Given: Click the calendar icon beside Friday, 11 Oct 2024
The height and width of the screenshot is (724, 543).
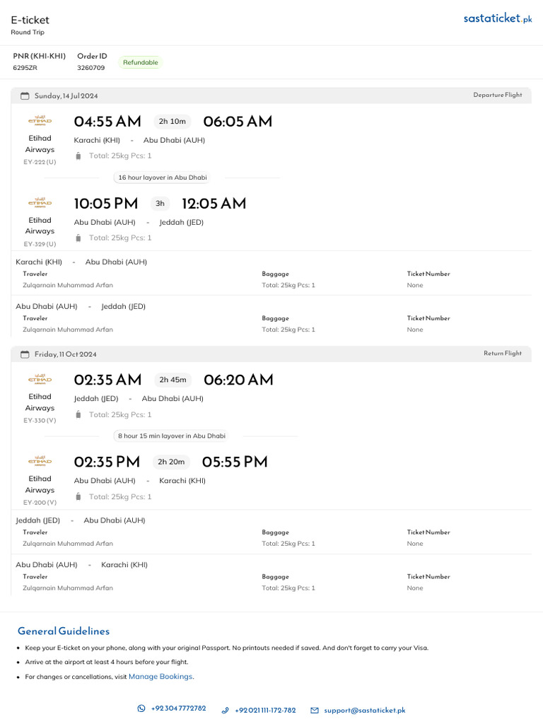Looking at the screenshot, I should click(x=25, y=354).
